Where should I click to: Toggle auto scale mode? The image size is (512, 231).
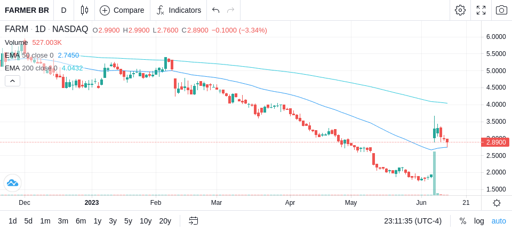pyautogui.click(x=499, y=221)
